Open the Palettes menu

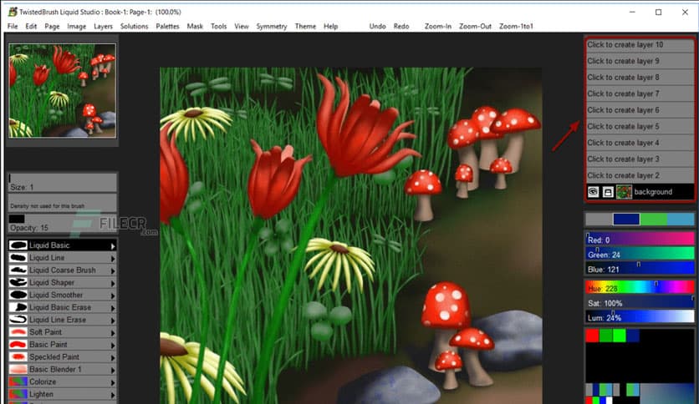coord(167,26)
